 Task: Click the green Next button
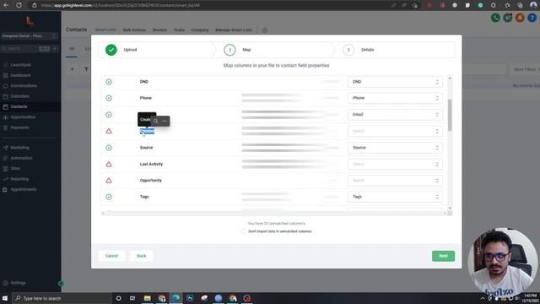pyautogui.click(x=443, y=256)
